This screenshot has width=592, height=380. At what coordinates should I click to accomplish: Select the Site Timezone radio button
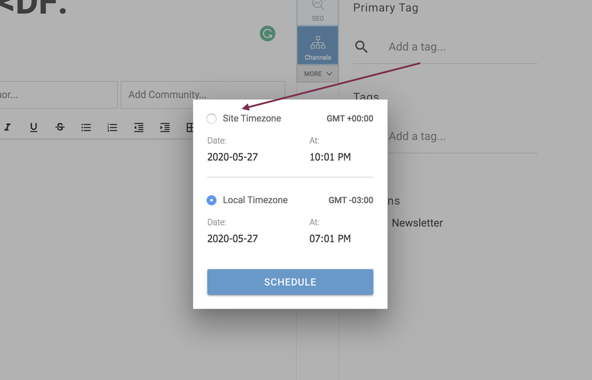pyautogui.click(x=211, y=118)
